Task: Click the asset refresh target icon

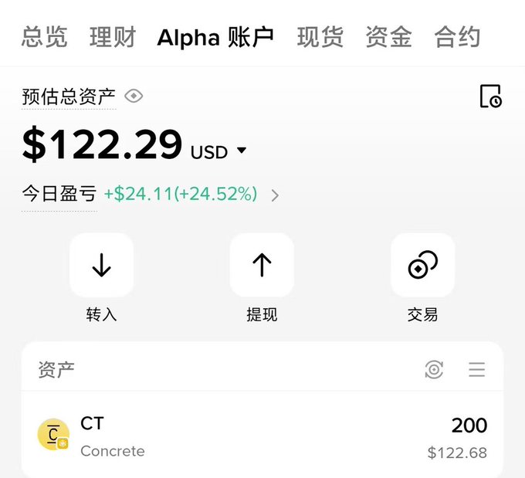Action: (434, 369)
